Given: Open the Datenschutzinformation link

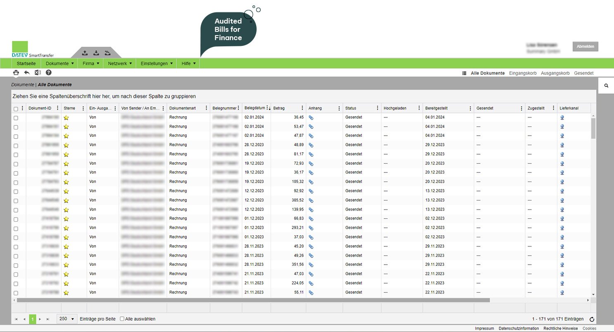Looking at the screenshot, I should coord(519,328).
